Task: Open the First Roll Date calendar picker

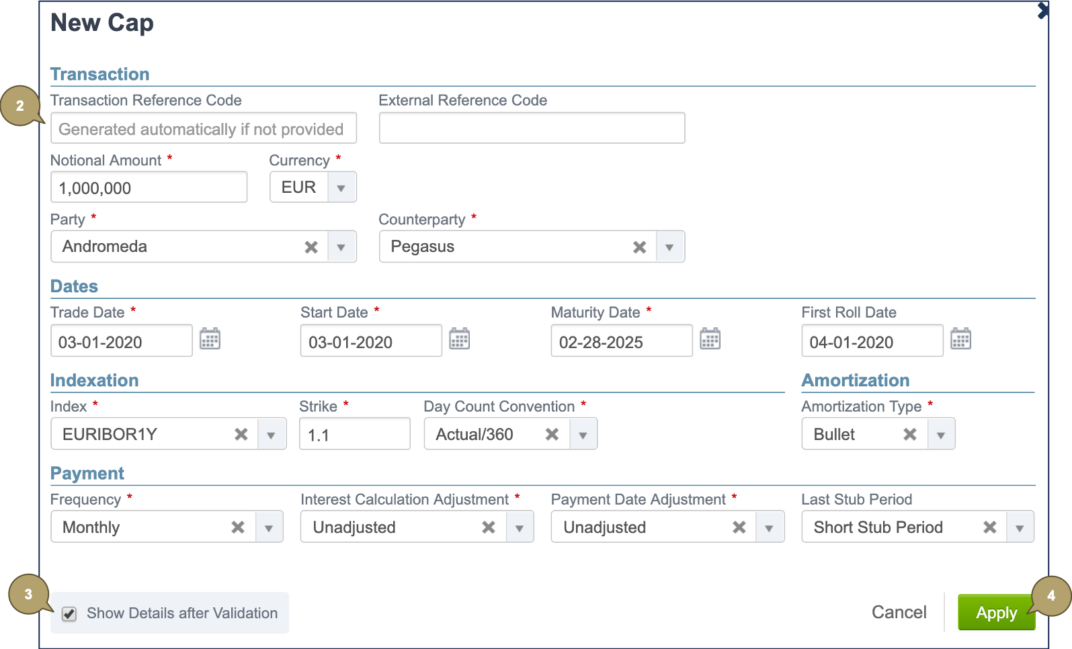Action: 960,339
